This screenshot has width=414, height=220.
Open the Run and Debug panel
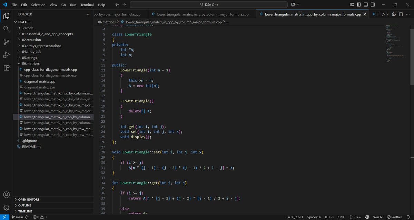tap(6, 55)
